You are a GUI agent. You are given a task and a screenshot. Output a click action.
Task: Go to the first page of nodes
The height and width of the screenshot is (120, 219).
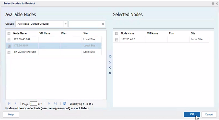[x=9, y=104]
